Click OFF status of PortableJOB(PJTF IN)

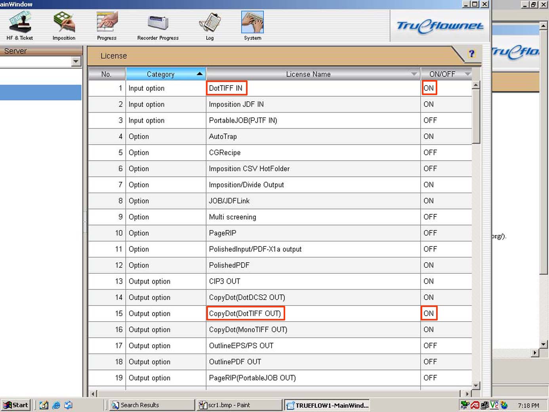tap(430, 120)
